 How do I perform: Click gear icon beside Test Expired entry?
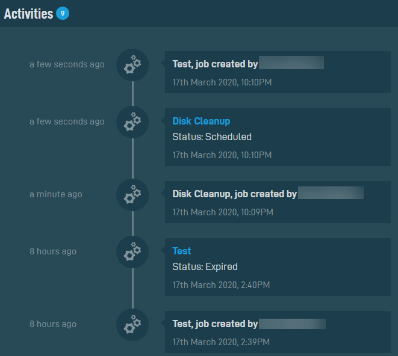pyautogui.click(x=132, y=252)
